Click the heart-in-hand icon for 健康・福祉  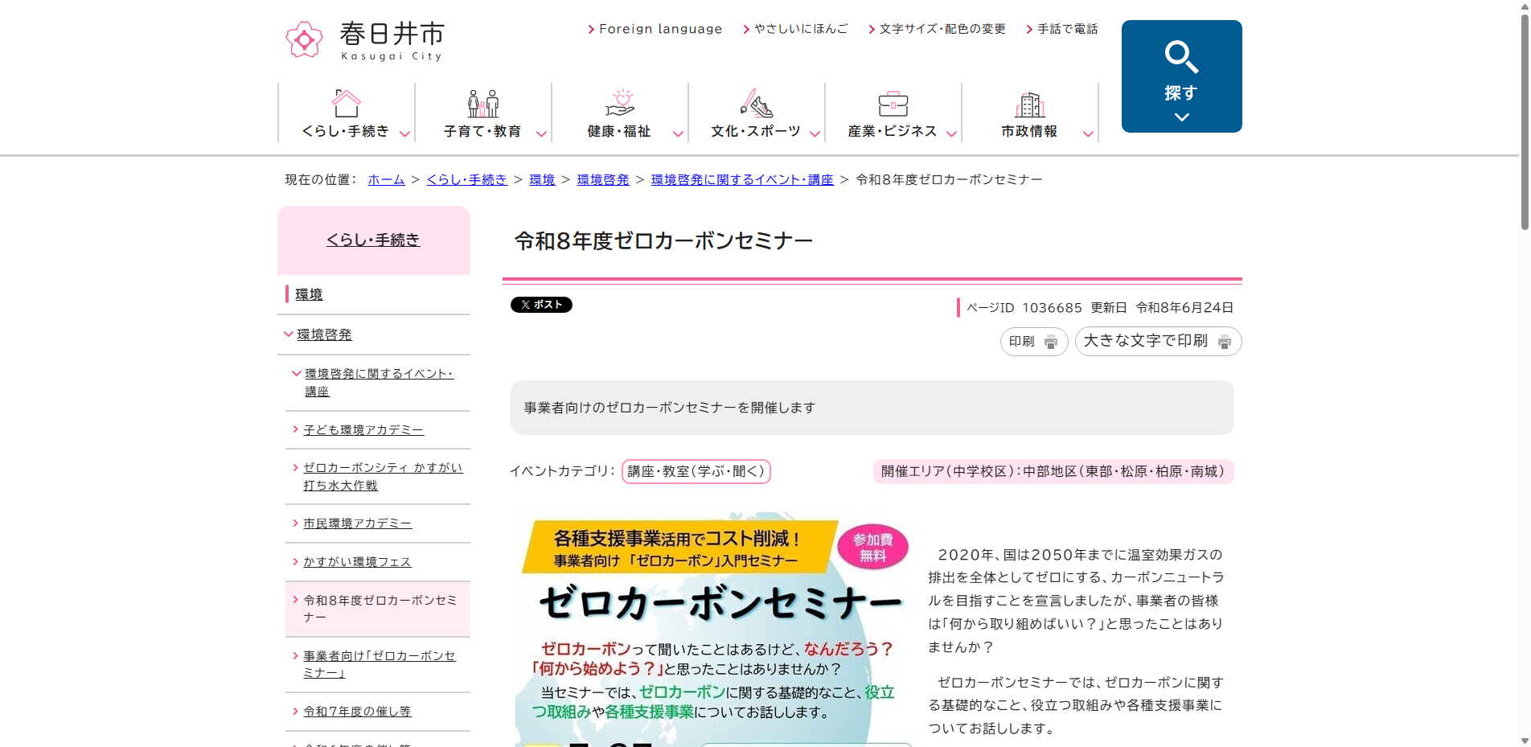pyautogui.click(x=620, y=103)
